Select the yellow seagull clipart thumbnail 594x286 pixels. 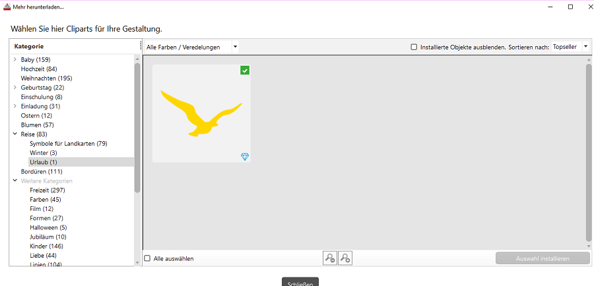pyautogui.click(x=201, y=113)
